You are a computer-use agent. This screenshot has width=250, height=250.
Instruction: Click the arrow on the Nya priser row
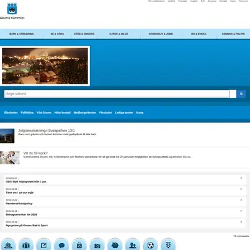pos(241,222)
